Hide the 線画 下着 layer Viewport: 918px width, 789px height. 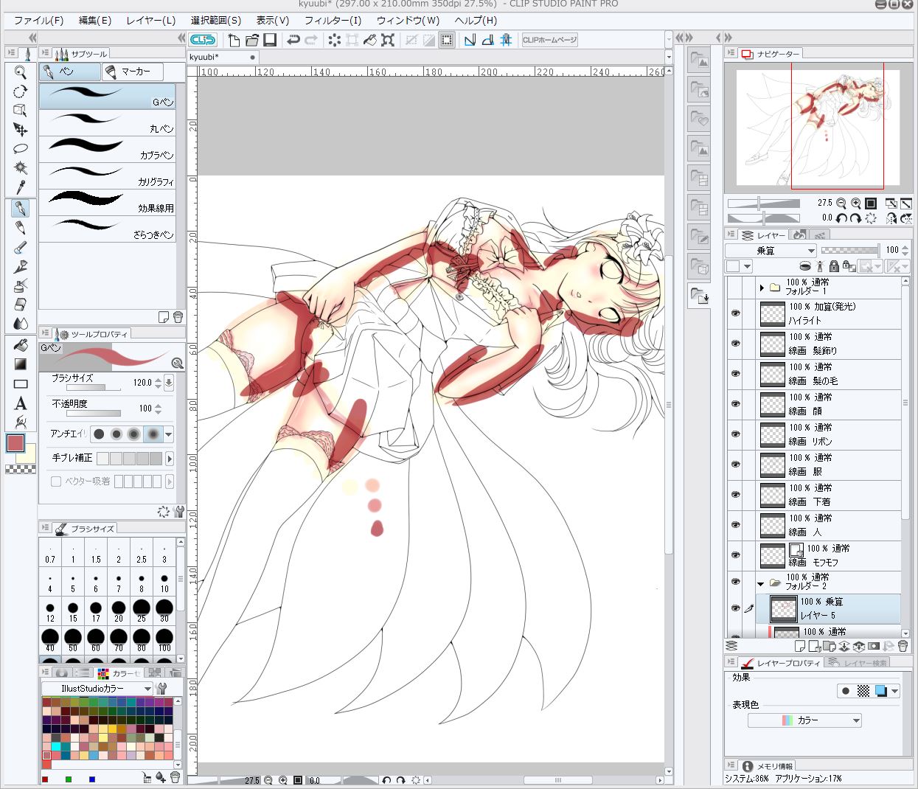(735, 495)
